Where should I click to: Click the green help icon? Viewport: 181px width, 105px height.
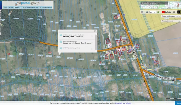[x=158, y=12]
